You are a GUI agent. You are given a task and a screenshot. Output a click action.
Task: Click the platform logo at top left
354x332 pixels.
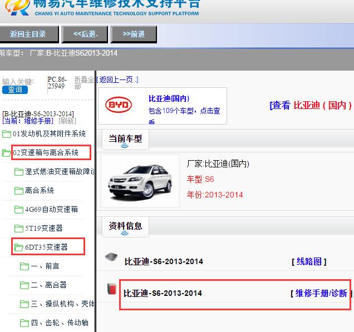(18, 7)
